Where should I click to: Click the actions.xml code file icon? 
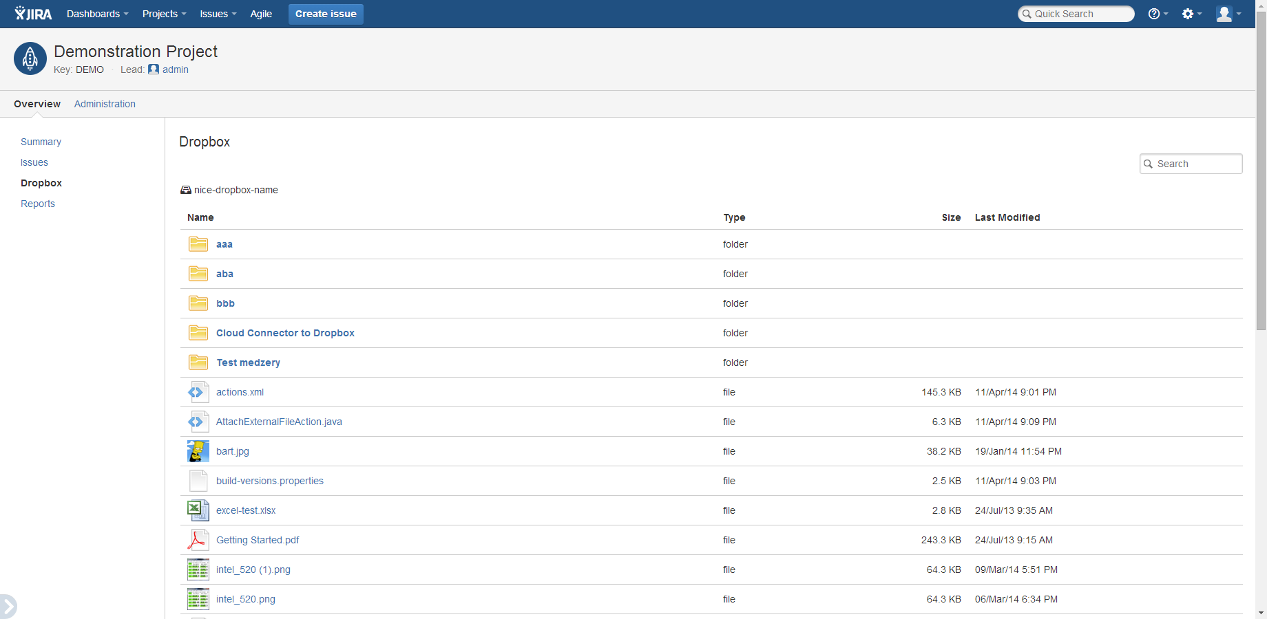pyautogui.click(x=198, y=392)
